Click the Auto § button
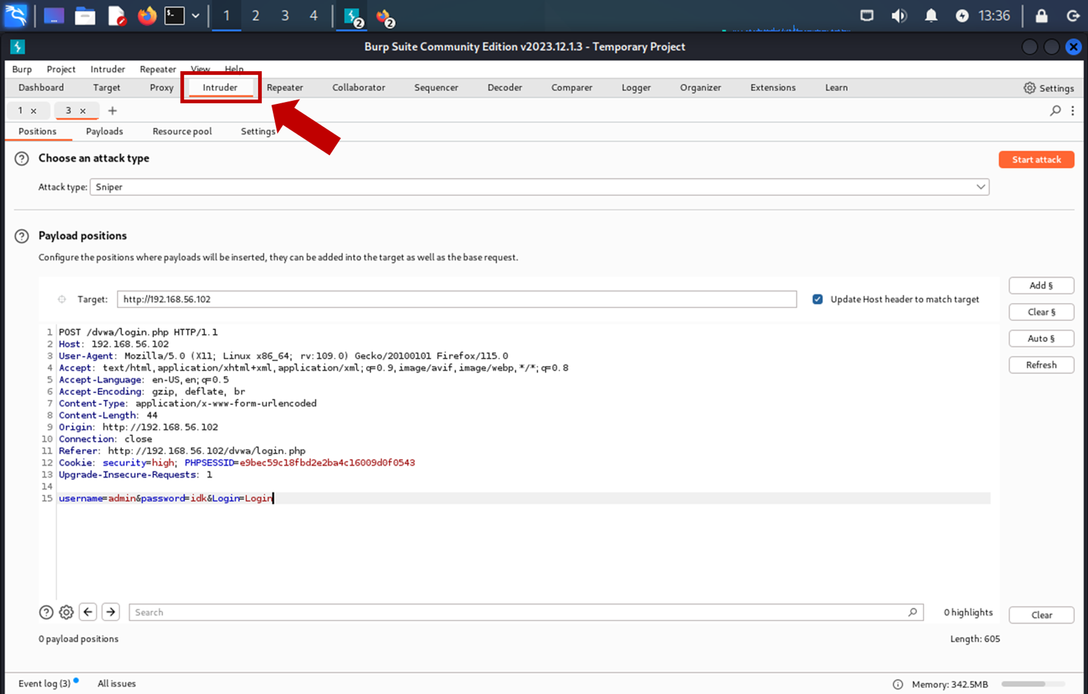The height and width of the screenshot is (694, 1088). [x=1041, y=338]
